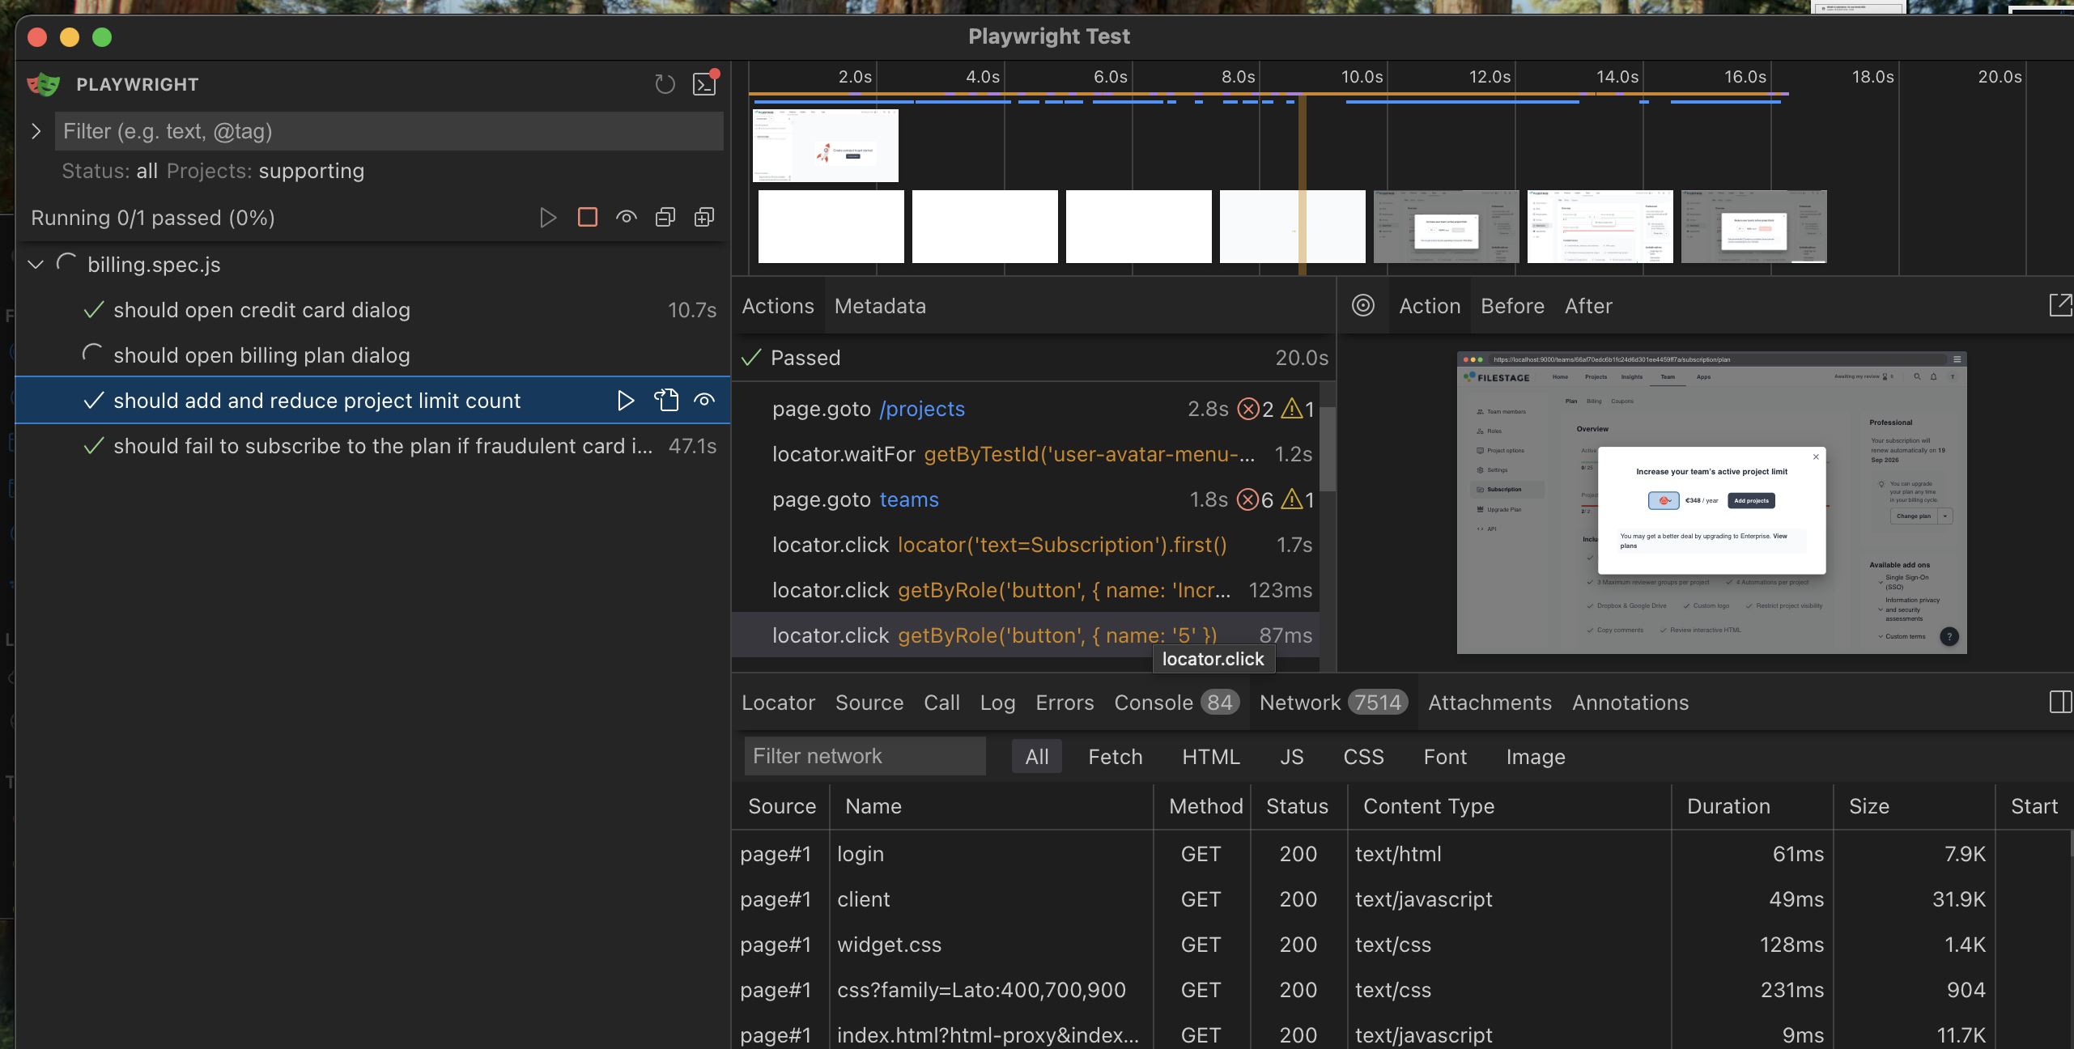Screen dimensions: 2074x1049
Task: Open the Console tab
Action: 1154,702
